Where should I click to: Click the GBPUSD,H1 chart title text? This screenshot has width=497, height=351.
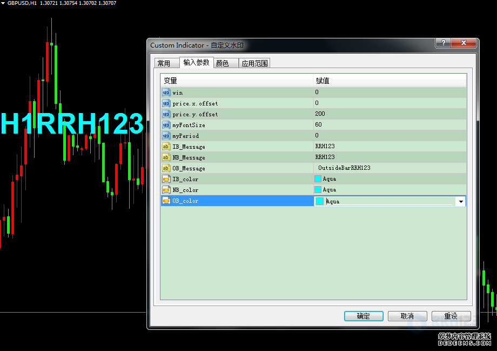tap(22, 3)
